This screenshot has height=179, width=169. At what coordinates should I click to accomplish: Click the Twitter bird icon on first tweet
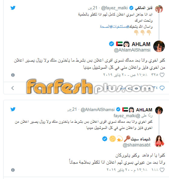pos(13,8)
